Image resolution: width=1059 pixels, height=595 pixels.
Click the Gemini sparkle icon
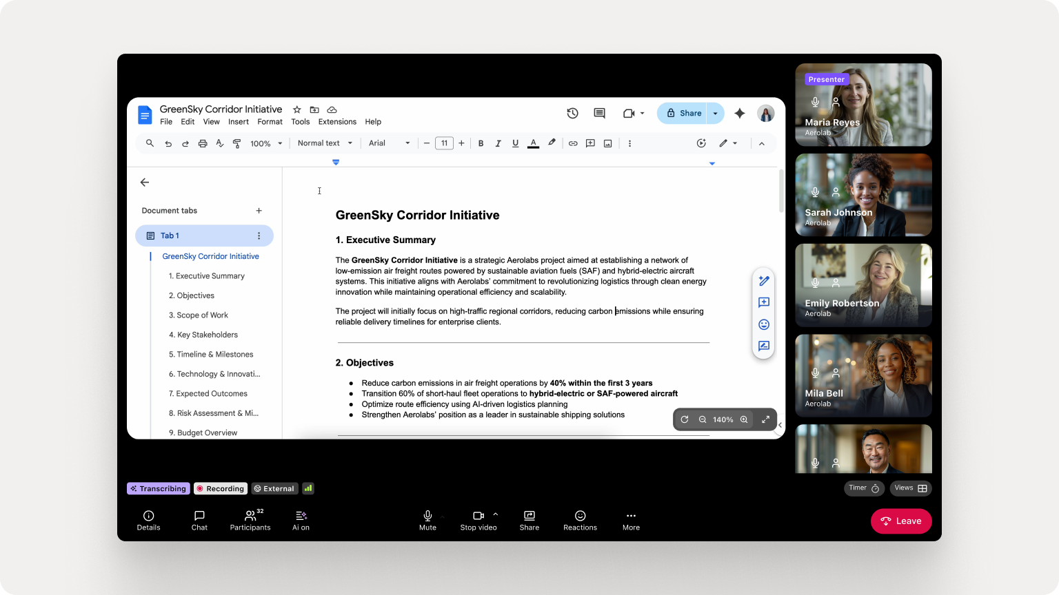(740, 114)
